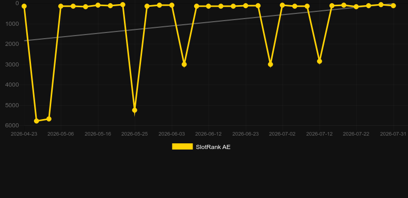
Task: Select the last data point at 2026-07-31
Action: point(393,6)
